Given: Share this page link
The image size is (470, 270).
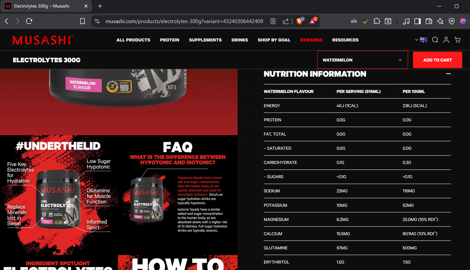Looking at the screenshot, I should [286, 21].
